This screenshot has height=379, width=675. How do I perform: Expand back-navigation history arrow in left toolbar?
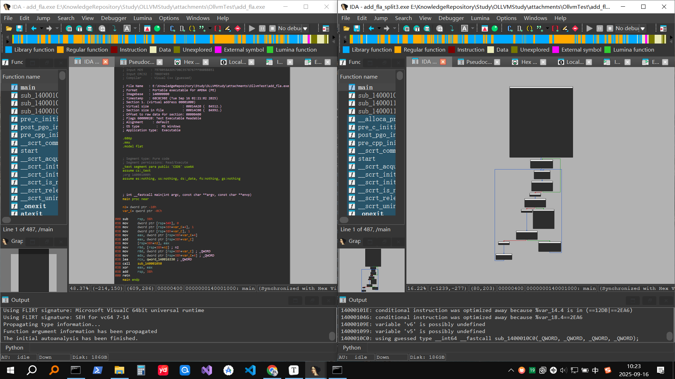click(x=41, y=28)
